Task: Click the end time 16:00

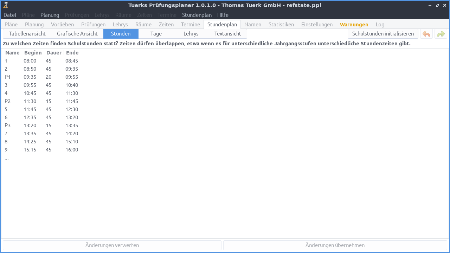Action: point(72,150)
